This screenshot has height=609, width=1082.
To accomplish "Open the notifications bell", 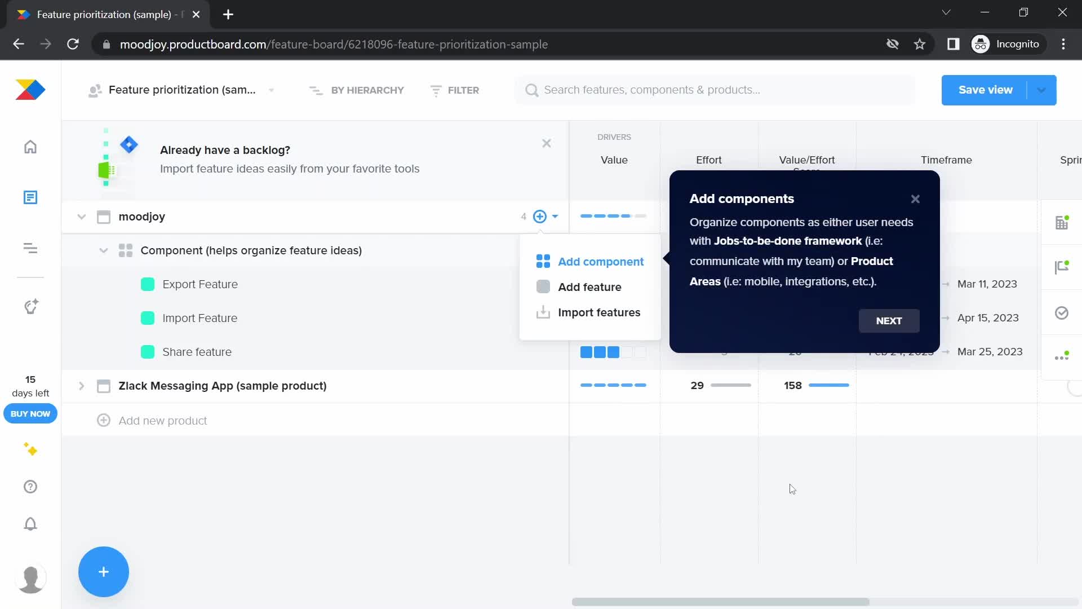I will point(30,524).
